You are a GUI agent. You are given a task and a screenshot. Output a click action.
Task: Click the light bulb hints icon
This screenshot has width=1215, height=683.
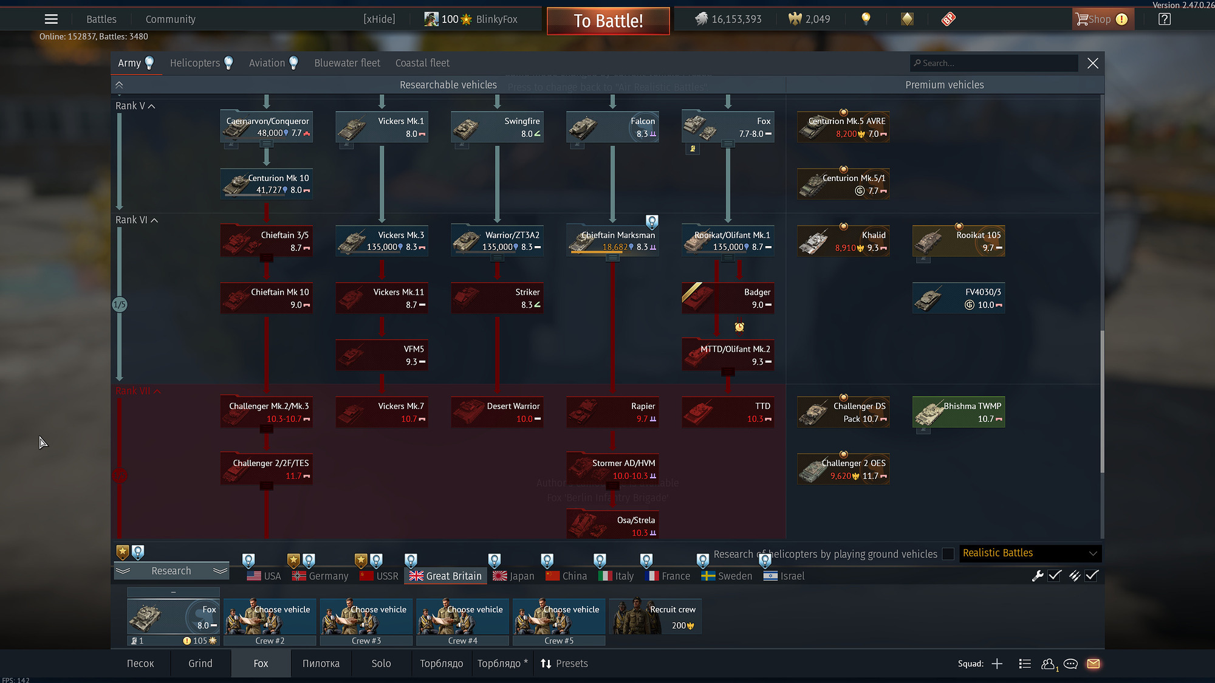[x=866, y=19]
